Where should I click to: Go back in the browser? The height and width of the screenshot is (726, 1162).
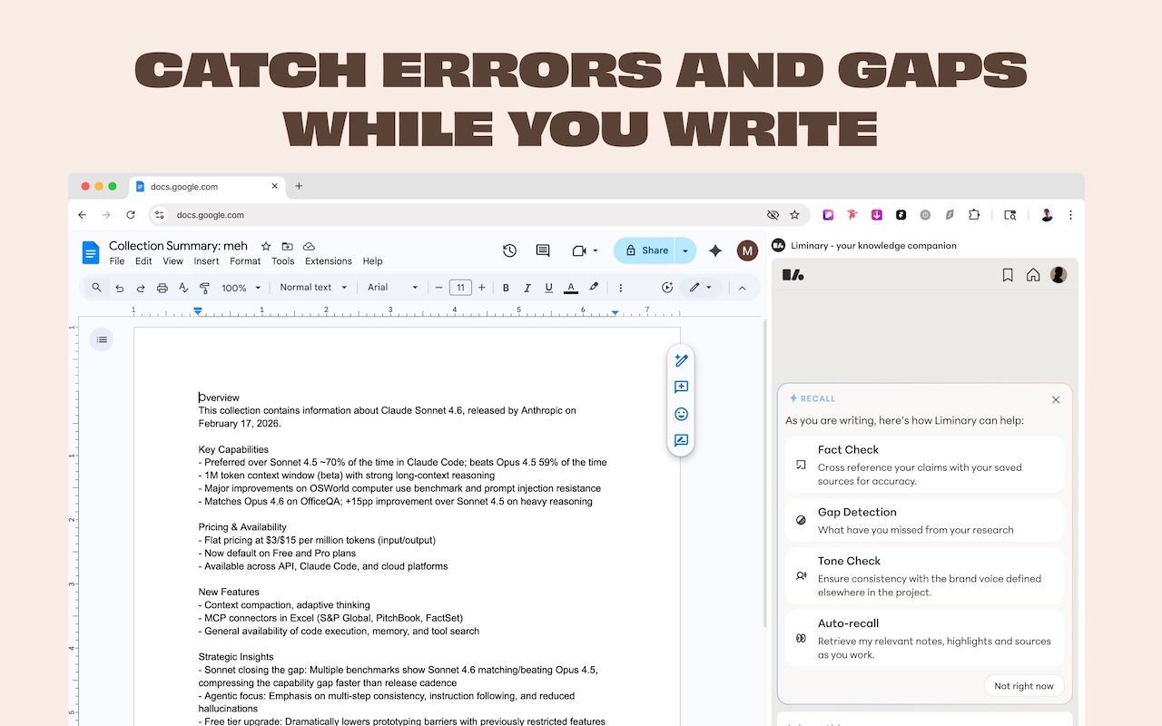(83, 215)
